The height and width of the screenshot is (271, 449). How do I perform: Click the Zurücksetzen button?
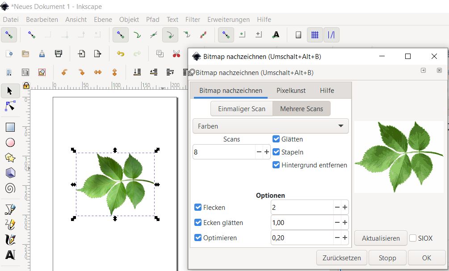(342, 258)
